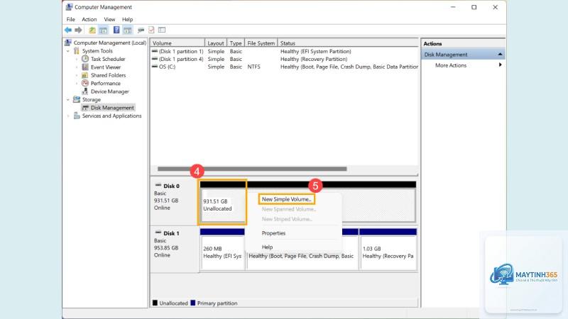Sort by the Layout column header

pos(216,43)
